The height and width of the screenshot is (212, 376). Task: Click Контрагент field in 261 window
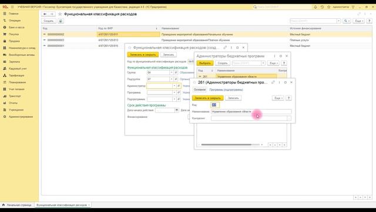[249, 118]
